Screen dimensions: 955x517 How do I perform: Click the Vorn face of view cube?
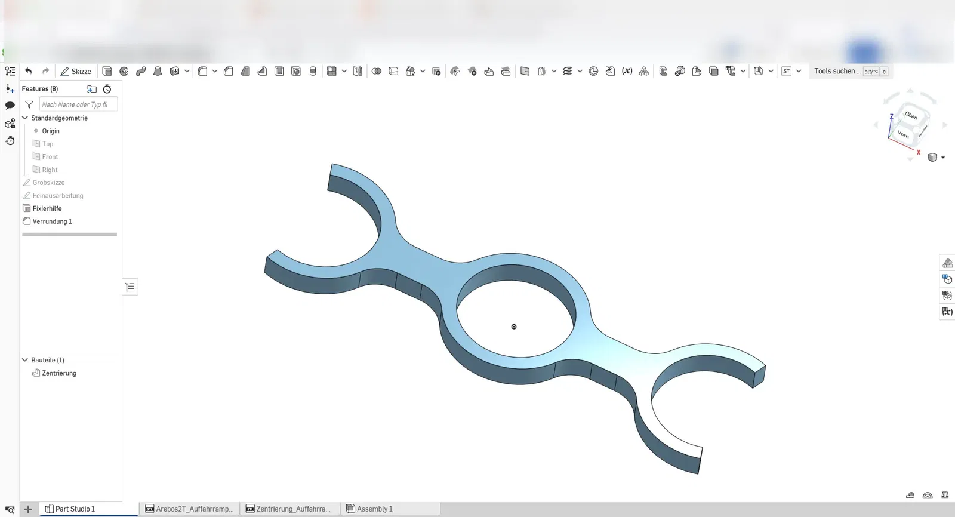coord(904,134)
